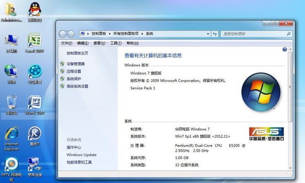Launch the 酷狗7 music shortcut
Screen dimensions: 305x183
click(35, 136)
